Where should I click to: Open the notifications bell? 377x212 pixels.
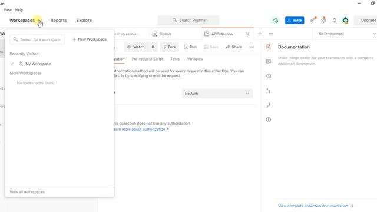(x=335, y=21)
